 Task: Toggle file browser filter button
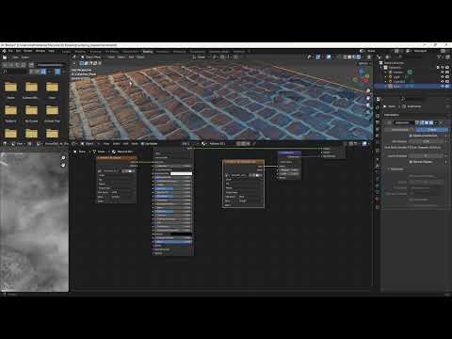[57, 72]
